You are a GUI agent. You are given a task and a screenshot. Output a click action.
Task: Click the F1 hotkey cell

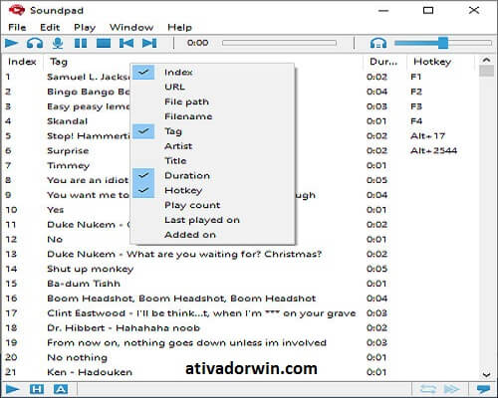tap(415, 77)
